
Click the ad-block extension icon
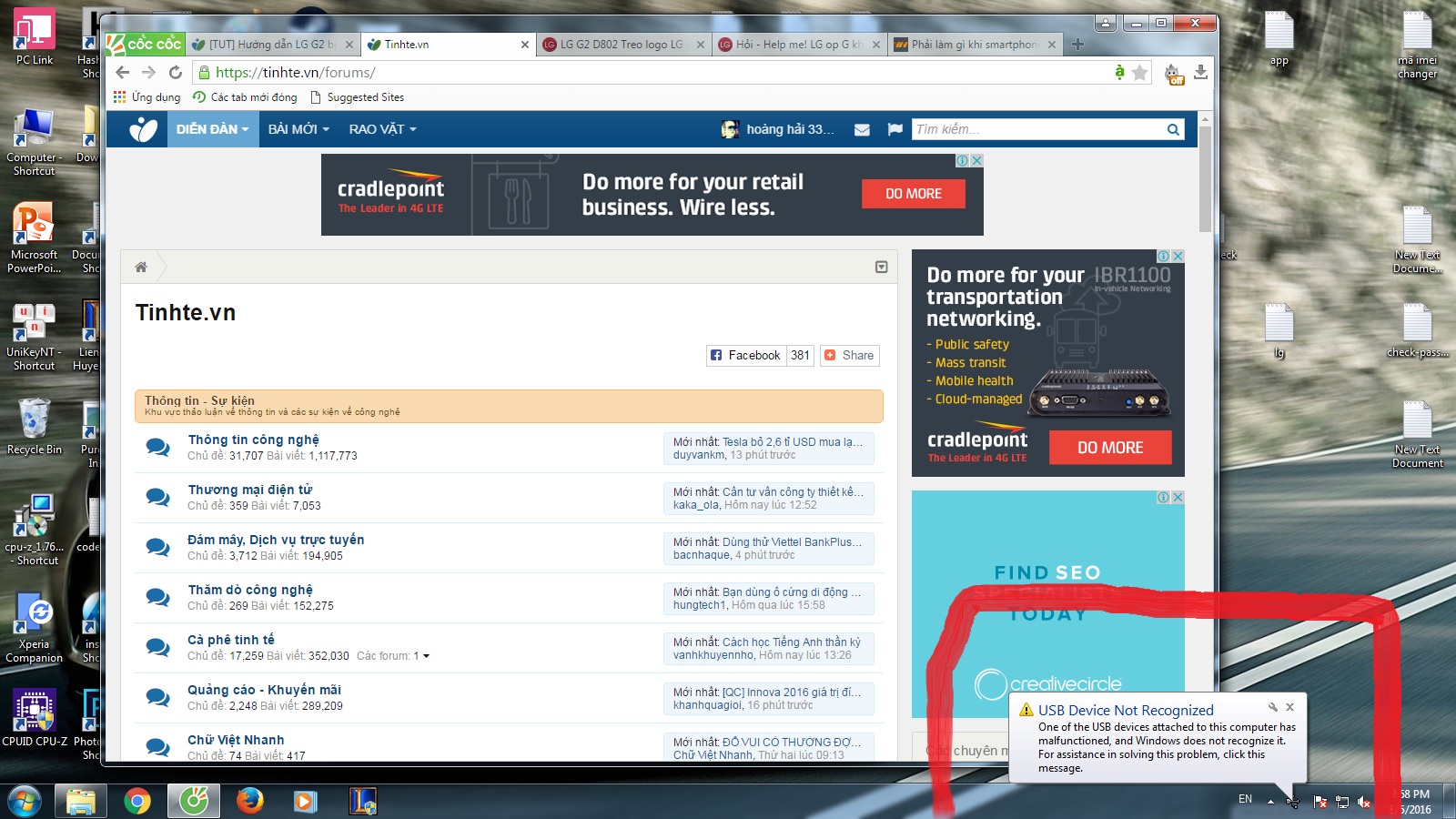tap(1174, 75)
